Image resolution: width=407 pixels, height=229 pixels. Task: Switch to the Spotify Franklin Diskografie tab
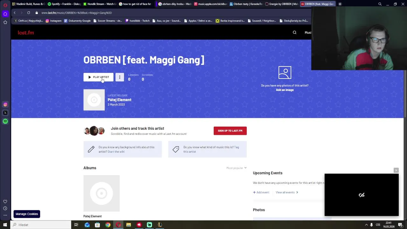click(x=64, y=4)
